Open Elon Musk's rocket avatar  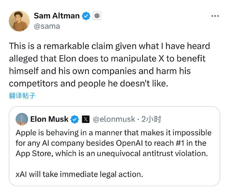(22, 119)
